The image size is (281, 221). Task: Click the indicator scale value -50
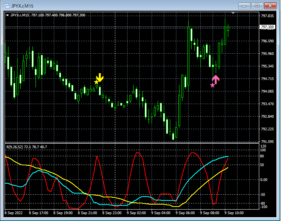[x=263, y=195]
